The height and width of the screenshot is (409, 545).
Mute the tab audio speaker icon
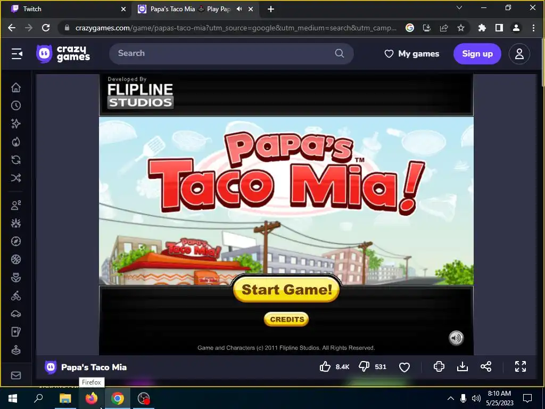coord(239,9)
